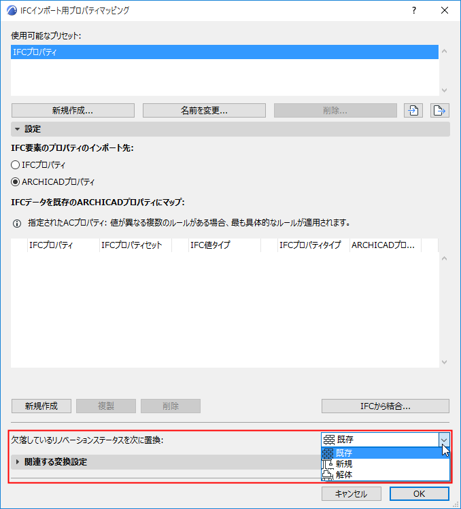Choose 解体 from the dropdown list
This screenshot has height=509, width=461.
386,475
